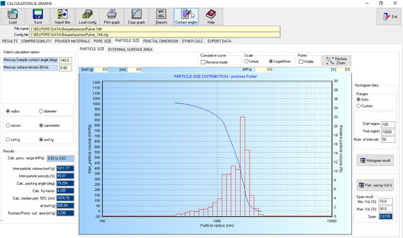403x238 pixels.
Task: Select the Linear scale option
Action: pyautogui.click(x=246, y=61)
